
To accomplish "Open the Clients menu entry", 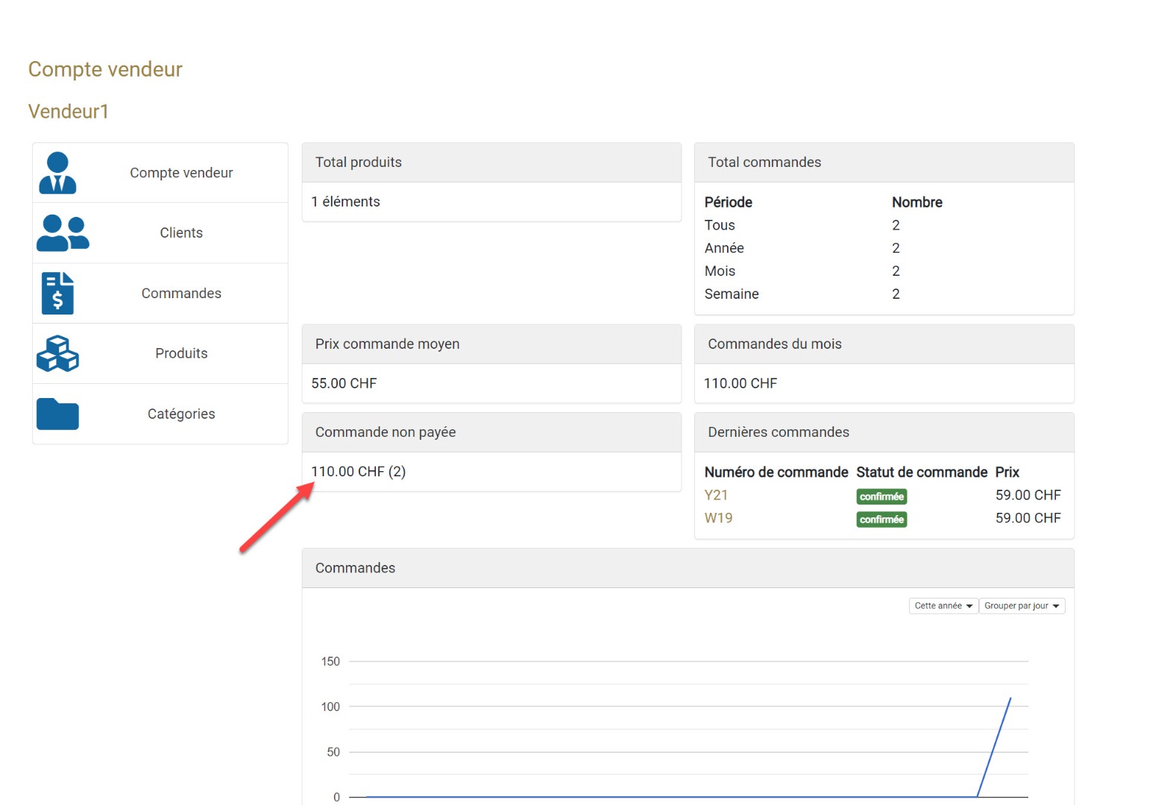I will (181, 233).
